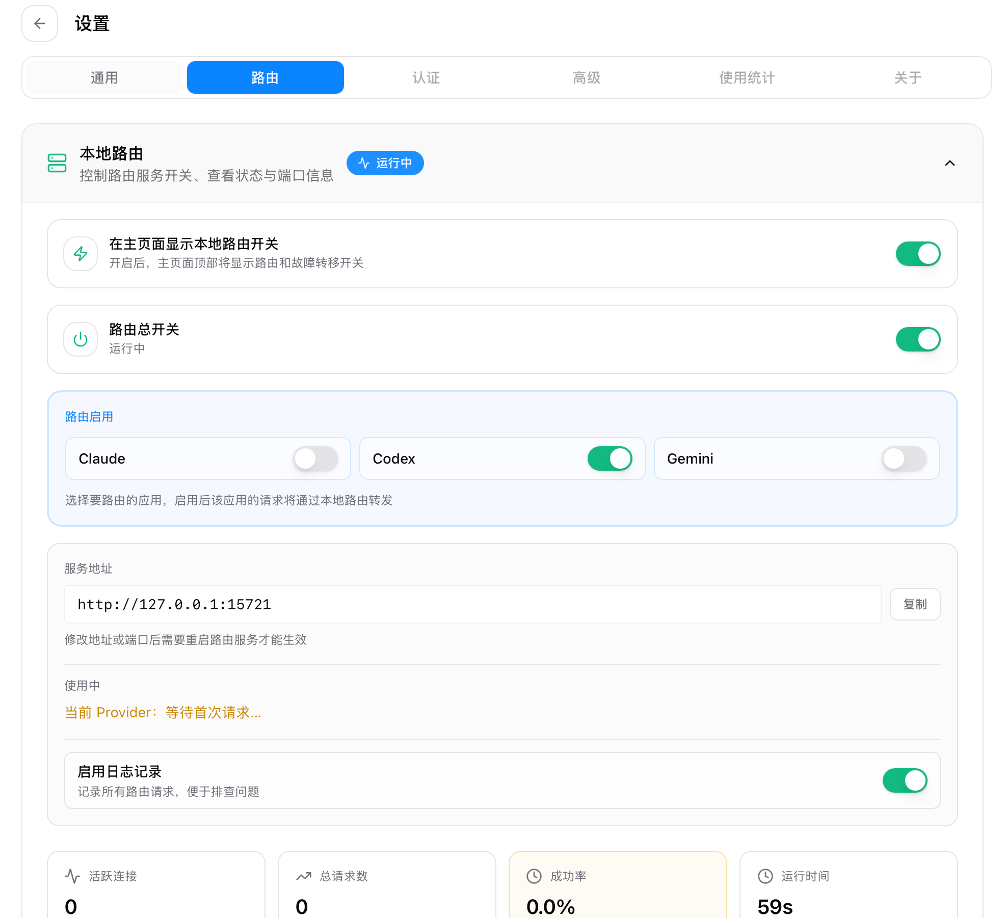
Task: Click the service address input field
Action: click(473, 604)
